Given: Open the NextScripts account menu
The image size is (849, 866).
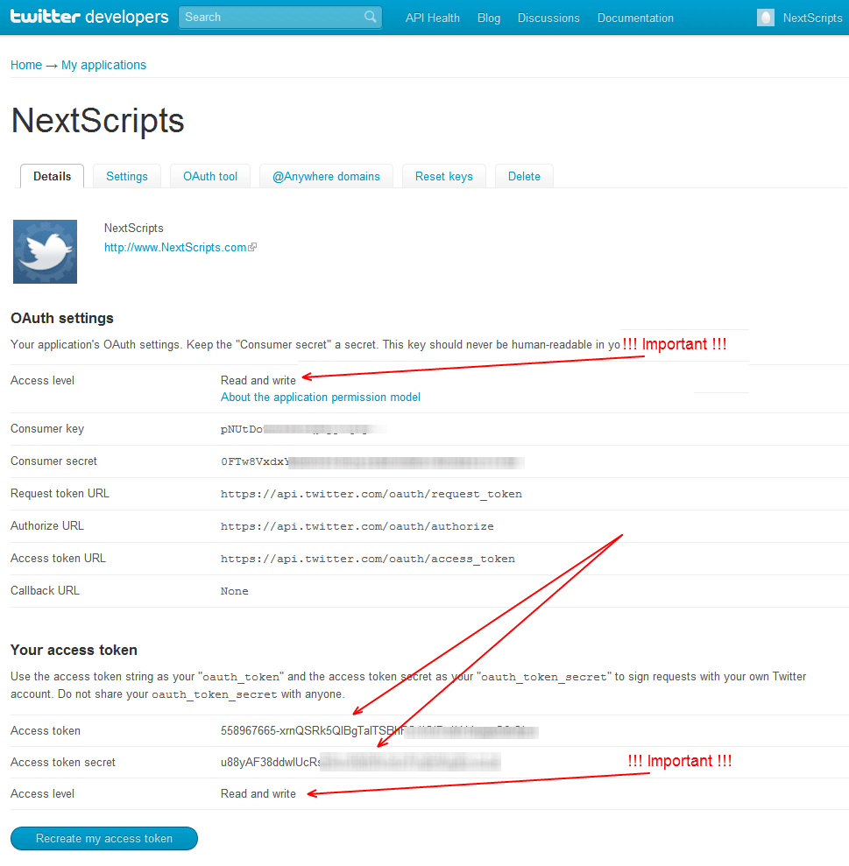Looking at the screenshot, I should click(x=812, y=18).
